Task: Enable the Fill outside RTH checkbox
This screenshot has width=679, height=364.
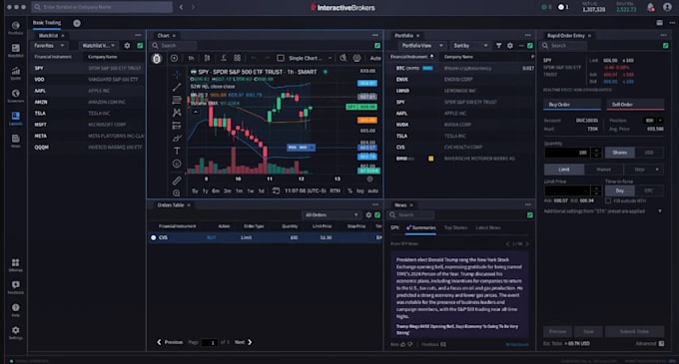Action: click(608, 200)
